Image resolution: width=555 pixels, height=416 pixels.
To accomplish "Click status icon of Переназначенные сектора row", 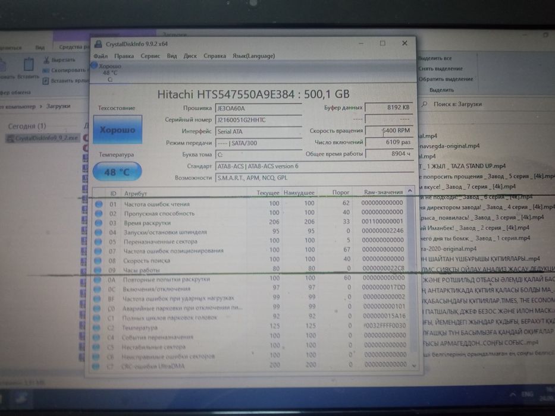I will pyautogui.click(x=98, y=242).
